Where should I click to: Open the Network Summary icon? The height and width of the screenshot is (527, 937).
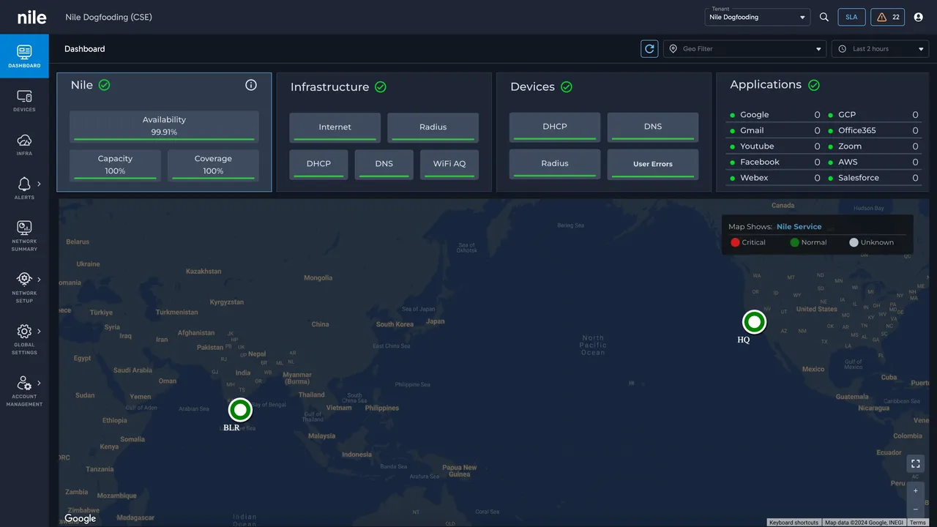(24, 228)
